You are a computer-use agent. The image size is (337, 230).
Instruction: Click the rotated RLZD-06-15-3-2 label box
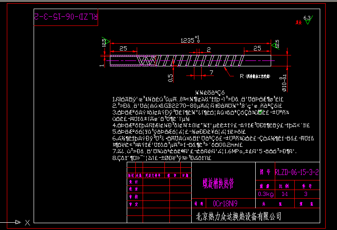(x=66, y=16)
